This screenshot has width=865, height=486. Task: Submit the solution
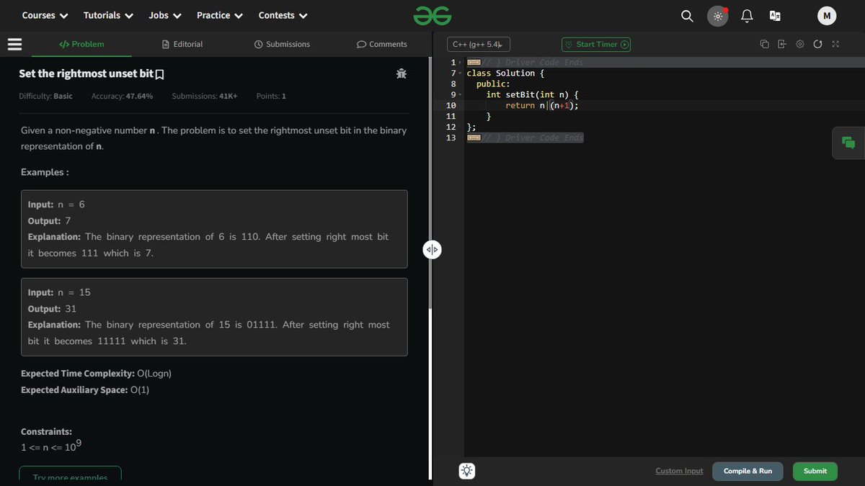tap(815, 471)
